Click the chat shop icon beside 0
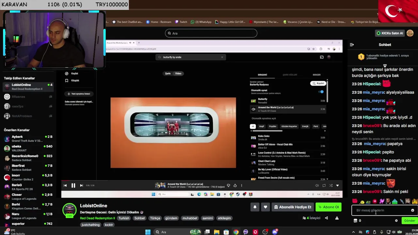The image size is (418, 235). tap(355, 221)
